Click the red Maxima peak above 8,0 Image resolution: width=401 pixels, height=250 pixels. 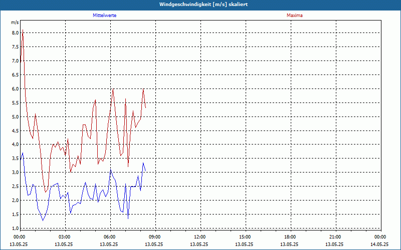[23, 30]
